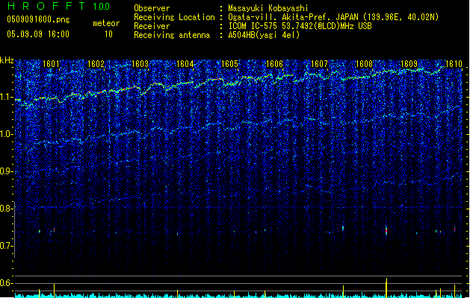Image resolution: width=470 pixels, height=298 pixels.
Task: Click the 1601 time marker
Action: click(52, 64)
